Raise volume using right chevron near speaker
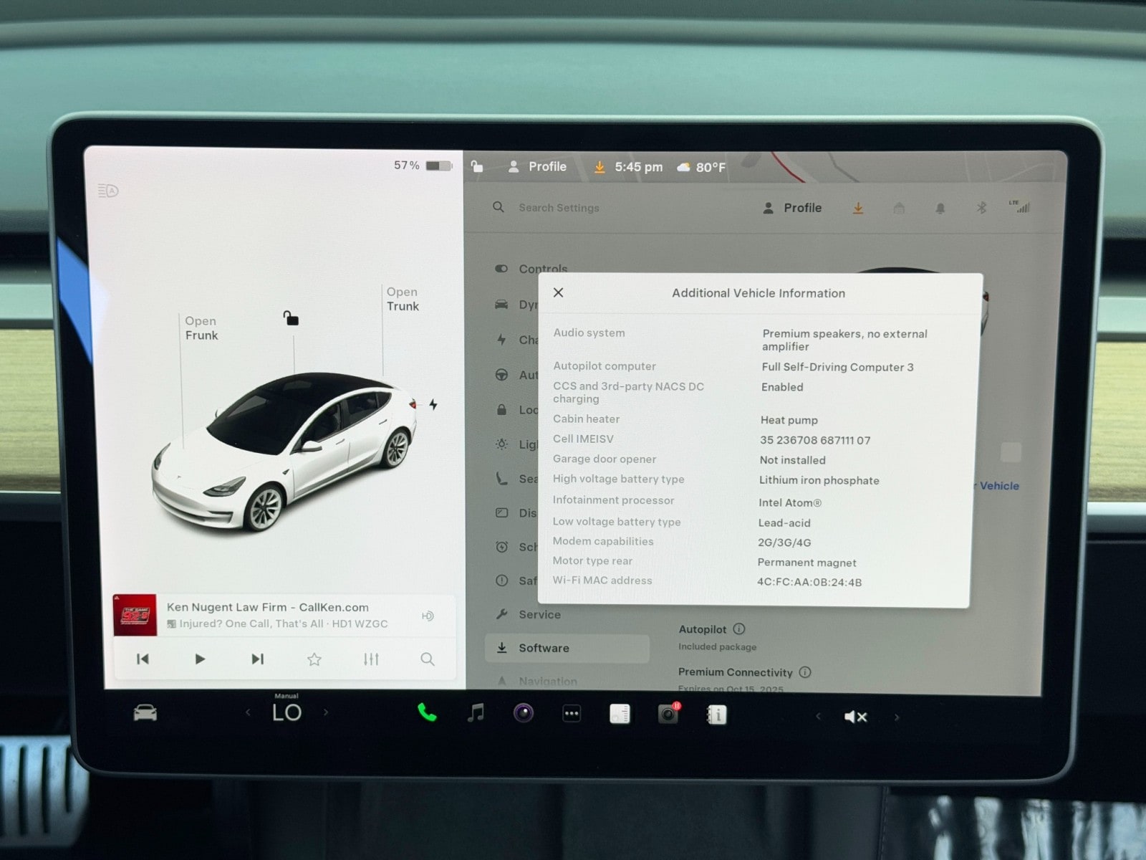 point(897,717)
